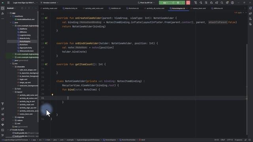Open IDE settings gear icon

pos(227,3)
